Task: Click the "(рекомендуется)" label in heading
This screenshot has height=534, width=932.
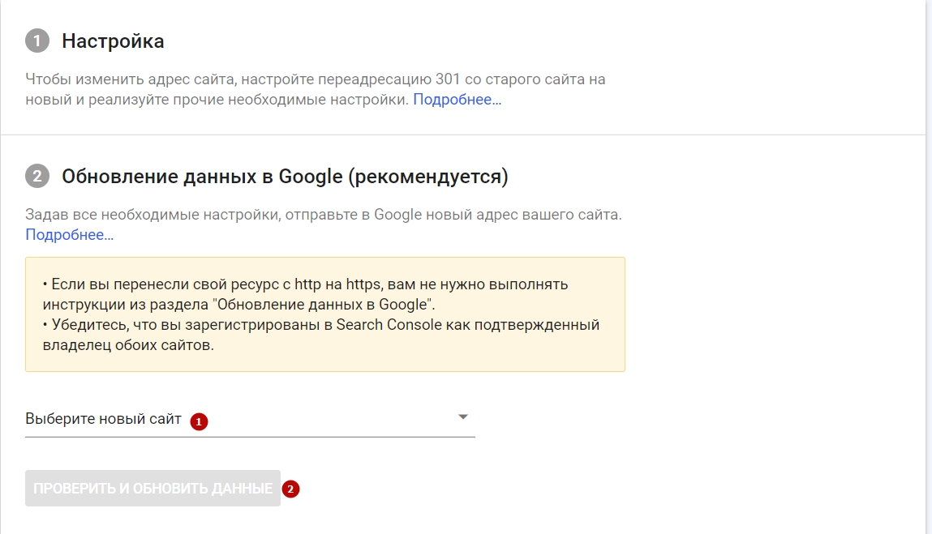Action: [427, 176]
